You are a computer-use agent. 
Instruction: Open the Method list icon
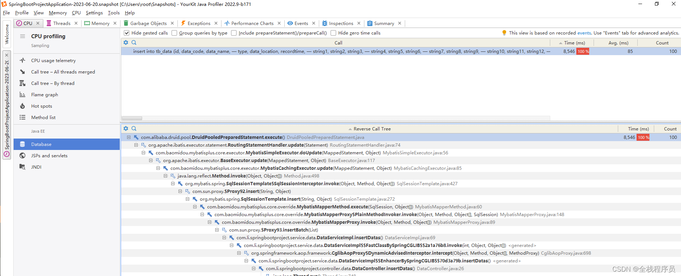[22, 117]
